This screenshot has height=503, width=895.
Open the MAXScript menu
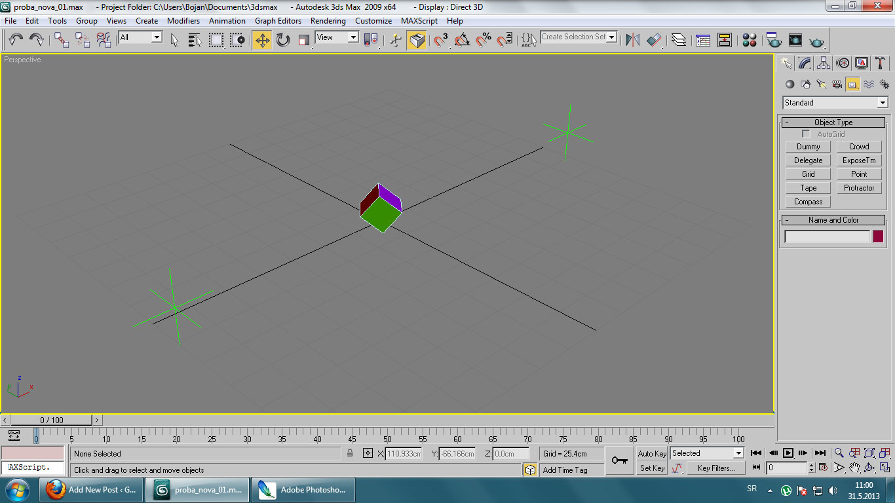[x=419, y=21]
